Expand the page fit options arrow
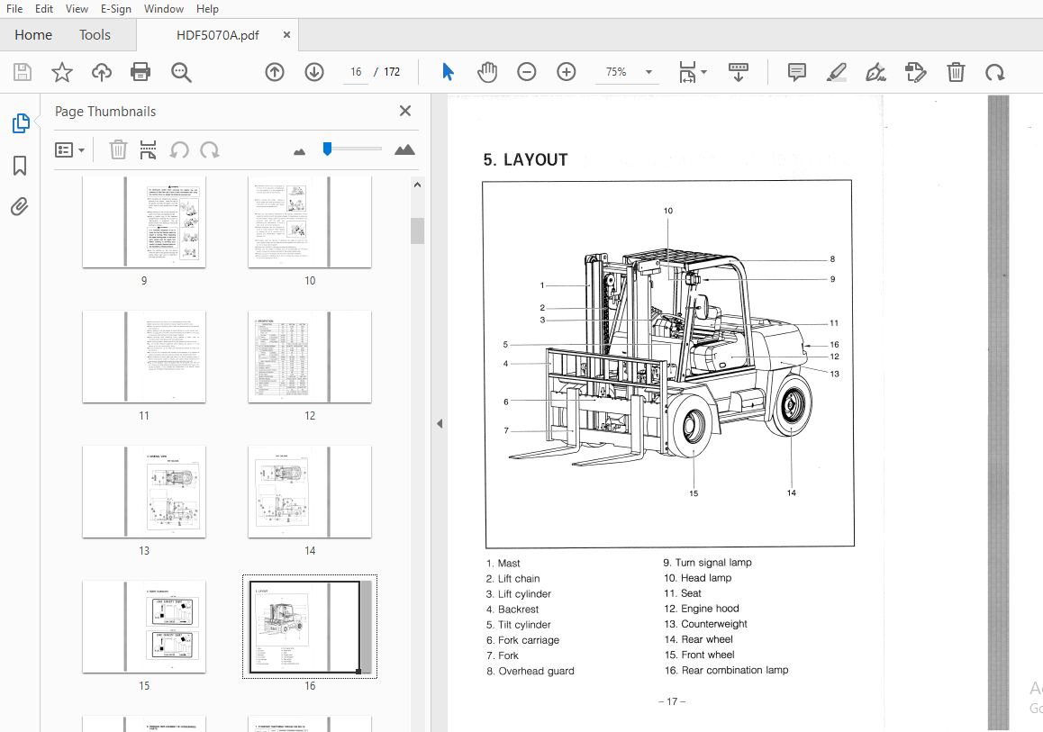The image size is (1043, 732). 704,72
